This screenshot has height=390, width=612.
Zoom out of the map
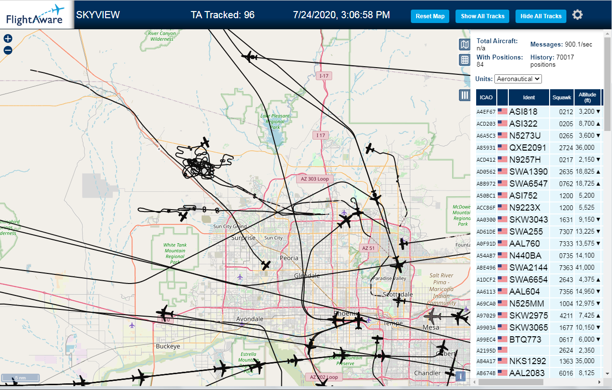click(8, 50)
